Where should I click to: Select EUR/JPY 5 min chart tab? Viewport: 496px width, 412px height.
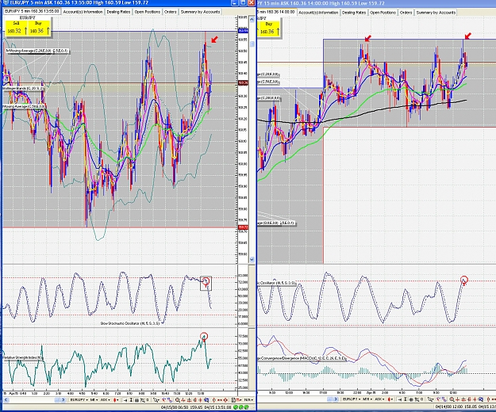(x=32, y=11)
